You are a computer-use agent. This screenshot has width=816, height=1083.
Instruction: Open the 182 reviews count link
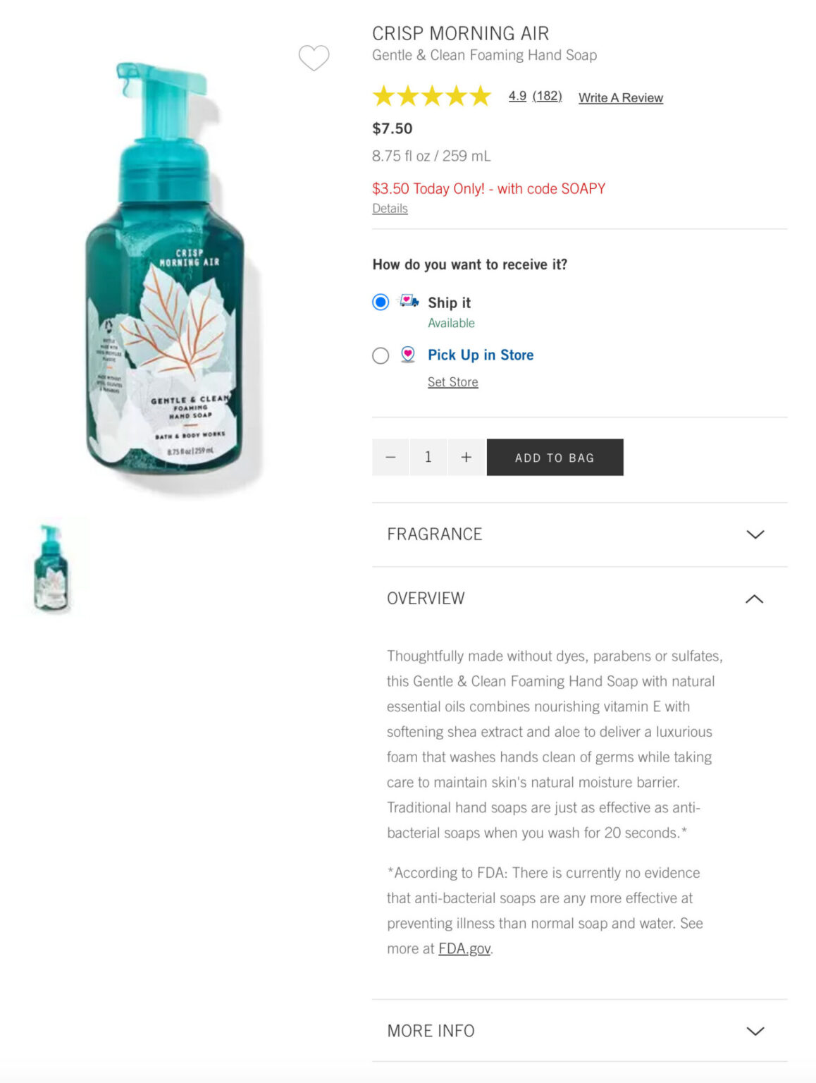tap(548, 96)
